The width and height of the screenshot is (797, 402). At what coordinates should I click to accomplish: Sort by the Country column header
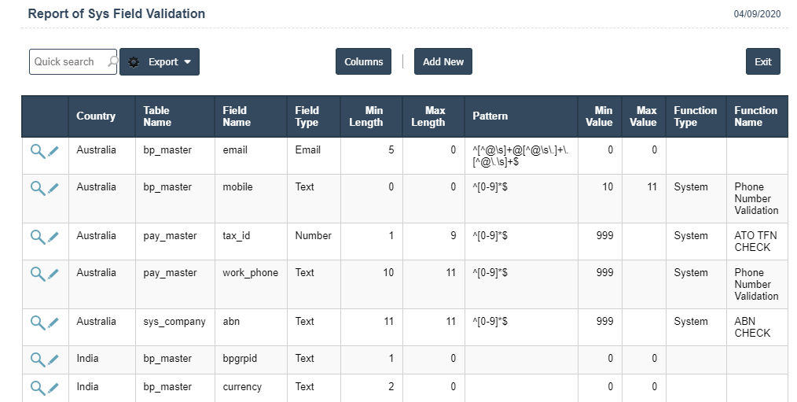click(96, 116)
